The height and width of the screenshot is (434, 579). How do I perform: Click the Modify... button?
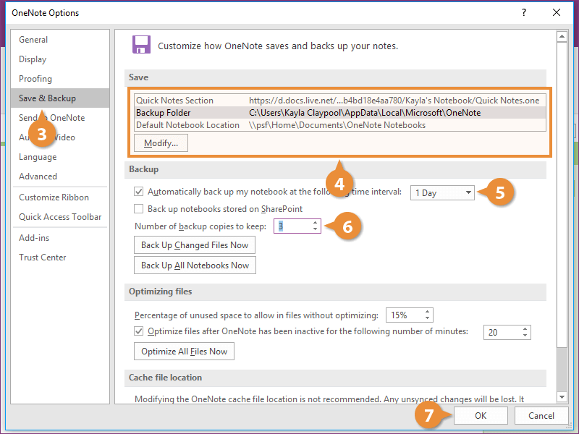(x=161, y=143)
